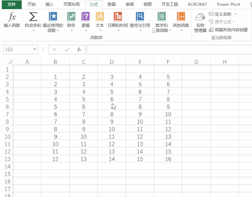Image resolution: width=252 pixels, height=197 pixels.
Task: Select row 16 header
Action: coord(7,181)
